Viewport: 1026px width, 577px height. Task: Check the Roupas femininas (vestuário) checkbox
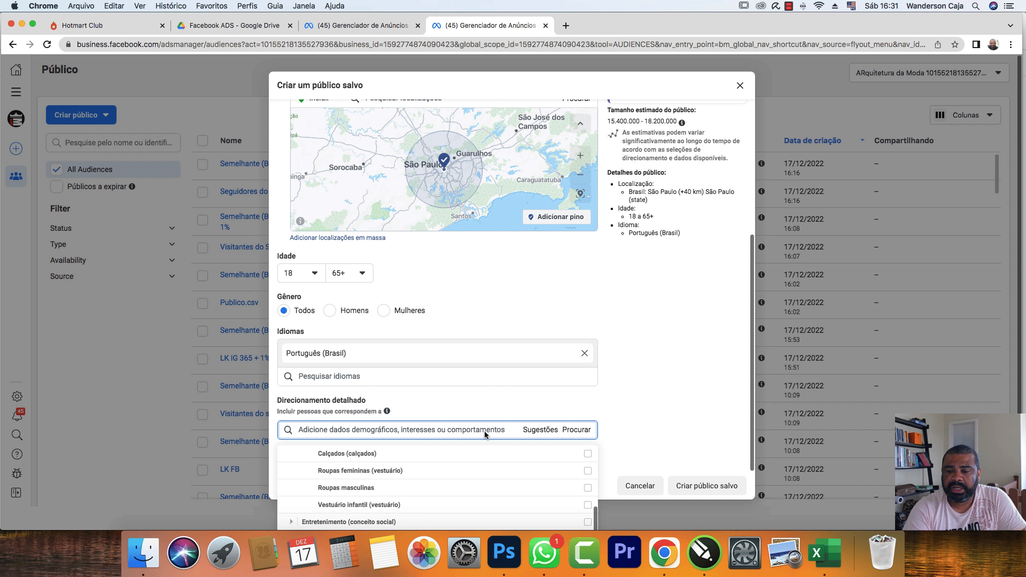click(x=587, y=471)
